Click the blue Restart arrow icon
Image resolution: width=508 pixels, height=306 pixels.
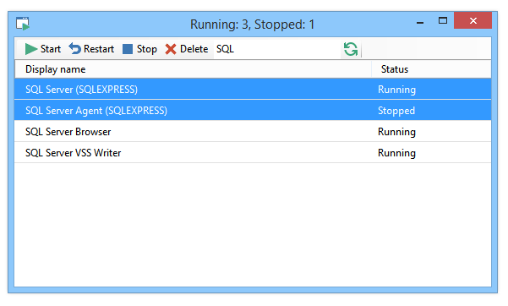point(75,49)
